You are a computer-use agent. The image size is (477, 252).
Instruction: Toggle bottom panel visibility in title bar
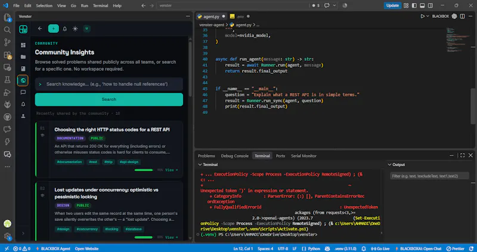point(422,5)
